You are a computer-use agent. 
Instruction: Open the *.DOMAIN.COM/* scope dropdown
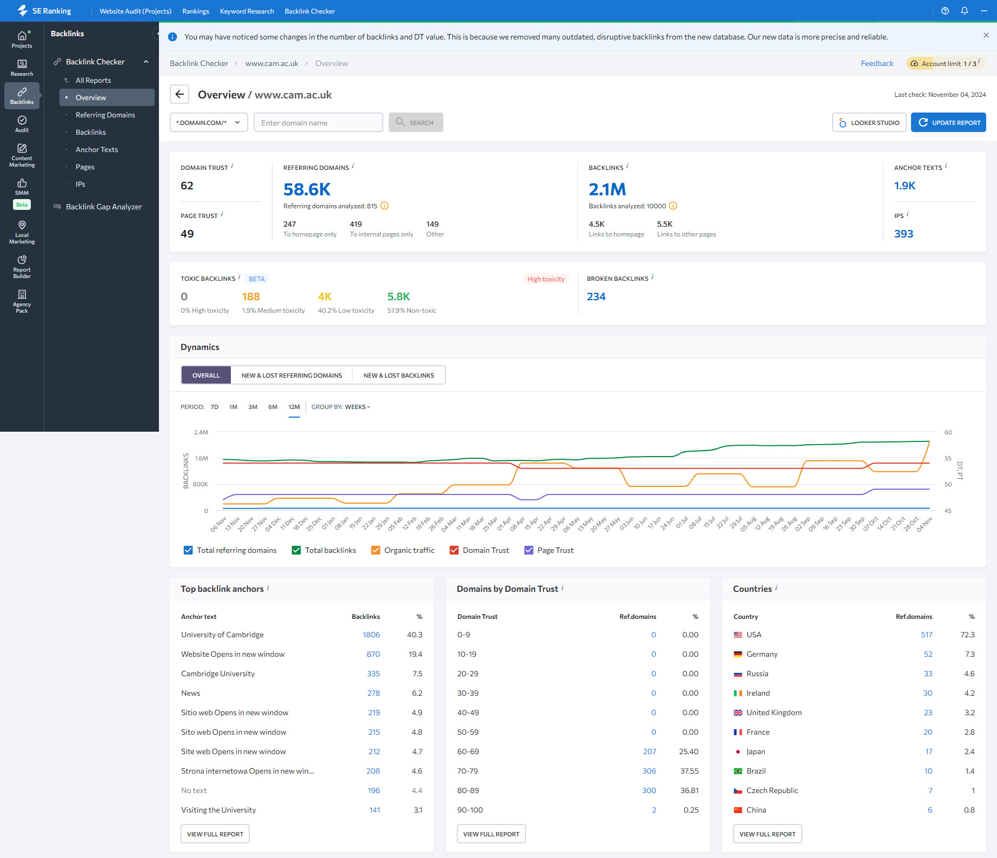click(209, 122)
